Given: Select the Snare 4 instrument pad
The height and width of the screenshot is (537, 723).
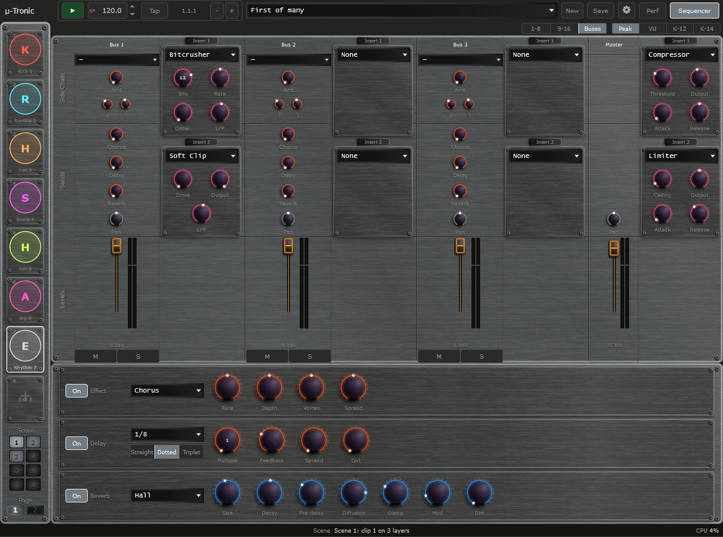Looking at the screenshot, I should click(25, 198).
